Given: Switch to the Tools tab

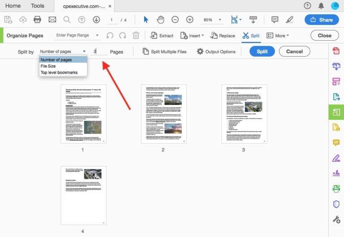Looking at the screenshot, I should click(x=38, y=6).
